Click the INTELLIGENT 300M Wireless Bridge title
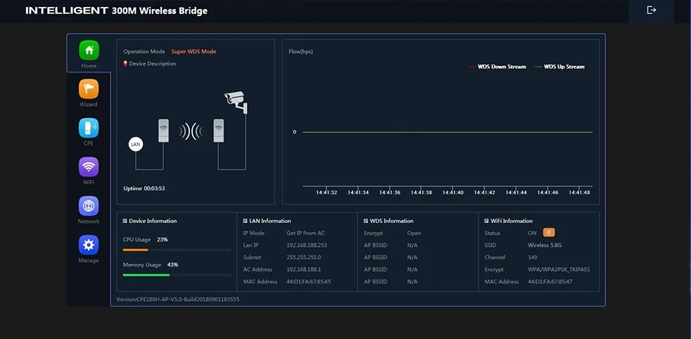The width and height of the screenshot is (691, 339). [x=116, y=11]
